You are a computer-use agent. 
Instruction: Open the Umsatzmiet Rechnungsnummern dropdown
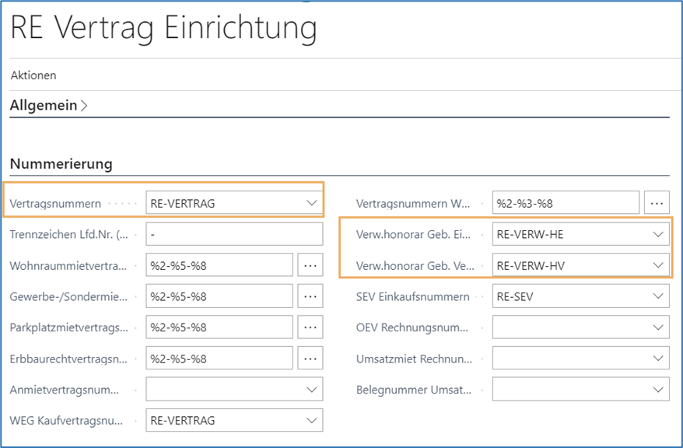[x=657, y=358]
